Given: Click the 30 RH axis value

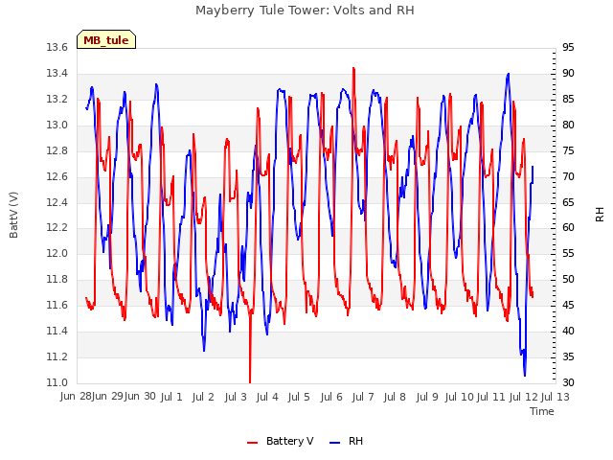Looking at the screenshot, I should point(568,383).
